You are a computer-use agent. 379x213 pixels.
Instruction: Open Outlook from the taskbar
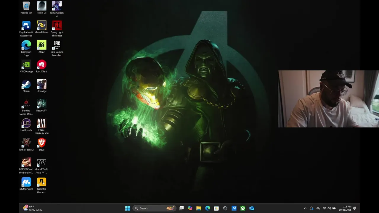tap(251, 208)
